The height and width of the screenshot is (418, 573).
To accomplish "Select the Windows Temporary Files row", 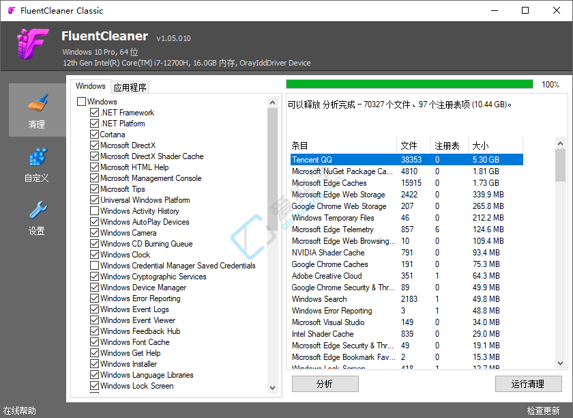I will [x=407, y=218].
